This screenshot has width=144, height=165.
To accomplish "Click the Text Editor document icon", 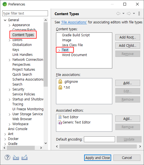I will 60,117.
